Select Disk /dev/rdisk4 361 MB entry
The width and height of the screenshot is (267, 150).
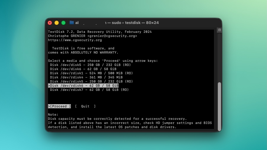pyautogui.click(x=86, y=78)
